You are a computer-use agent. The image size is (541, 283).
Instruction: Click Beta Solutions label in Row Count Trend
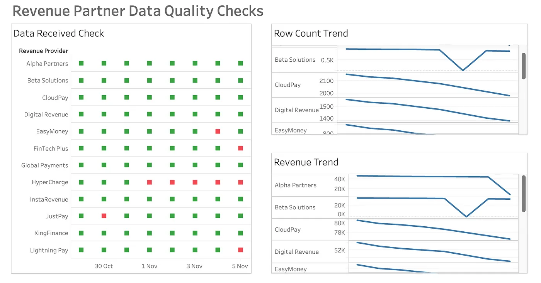pos(295,60)
